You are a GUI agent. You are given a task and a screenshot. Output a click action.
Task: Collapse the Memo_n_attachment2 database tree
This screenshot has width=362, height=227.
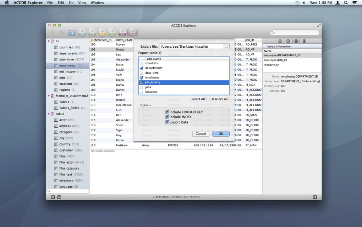coord(49,96)
